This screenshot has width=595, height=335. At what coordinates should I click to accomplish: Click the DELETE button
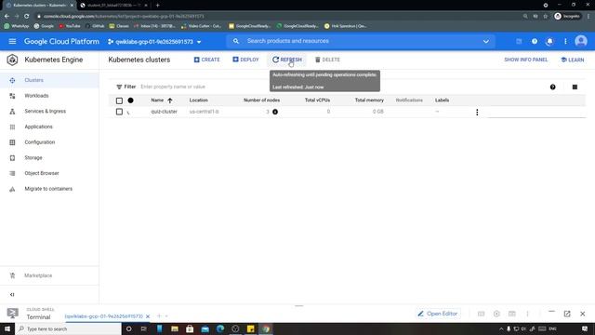[x=327, y=60]
